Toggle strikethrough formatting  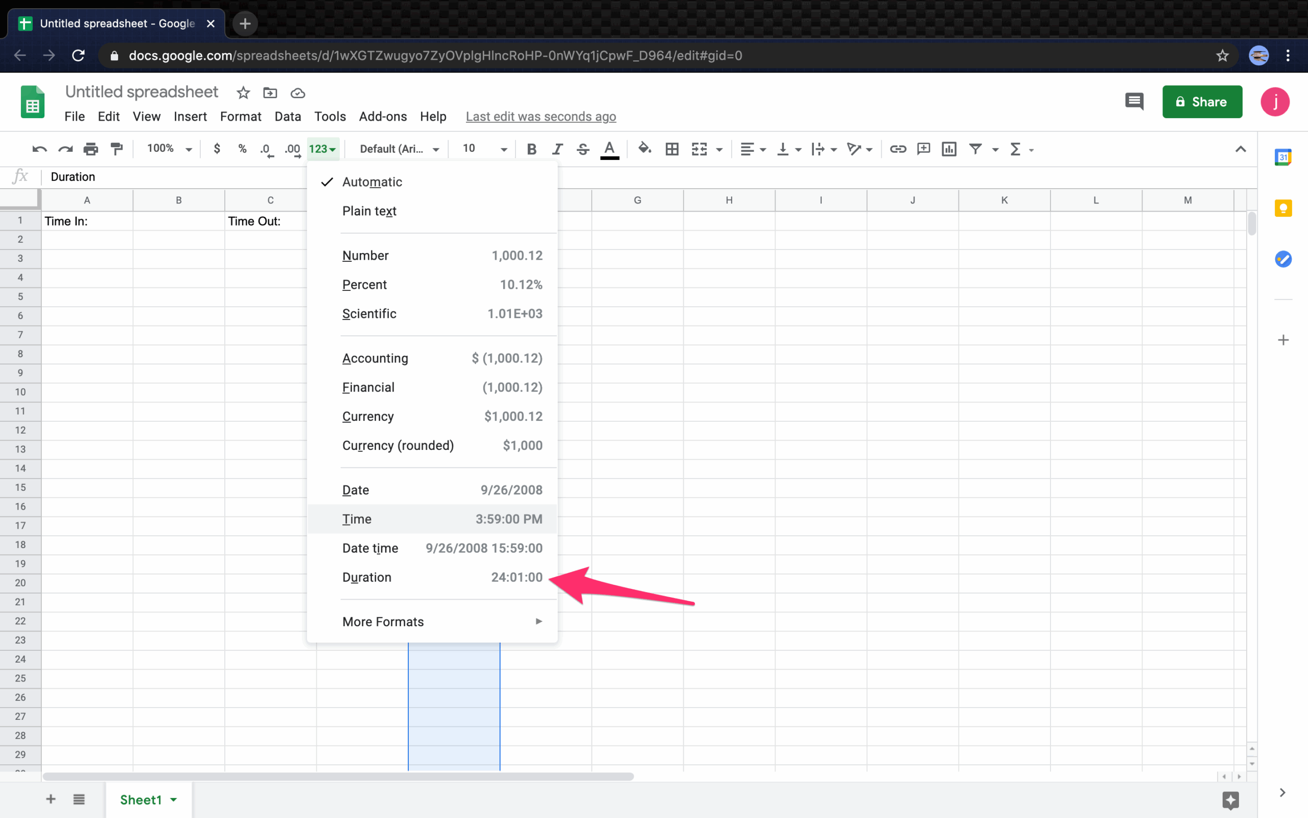(x=582, y=149)
